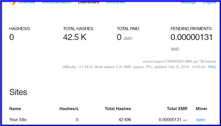Open the FAQ link near payout info
This screenshot has height=126, width=221.
point(211,67)
